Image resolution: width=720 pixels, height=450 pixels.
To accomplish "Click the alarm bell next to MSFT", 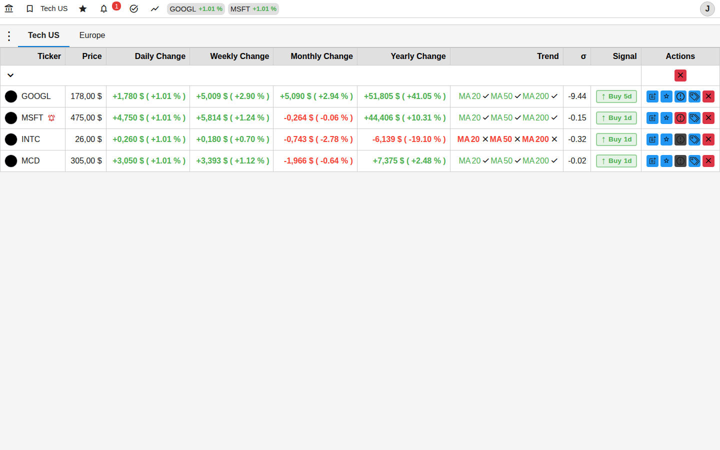I will [51, 118].
